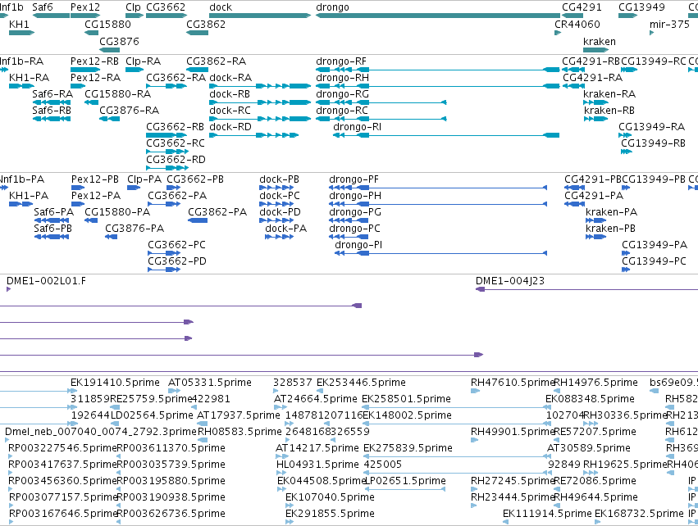Select protein dock-PB
Image resolution: width=698 pixels, height=526 pixels.
[x=279, y=179]
